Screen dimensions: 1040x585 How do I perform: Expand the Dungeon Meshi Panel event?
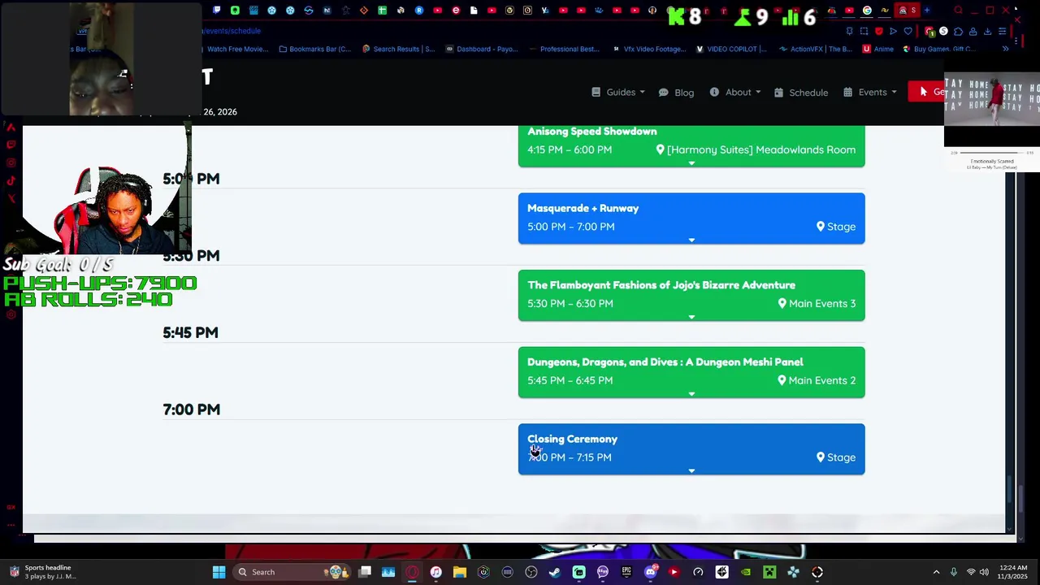691,394
